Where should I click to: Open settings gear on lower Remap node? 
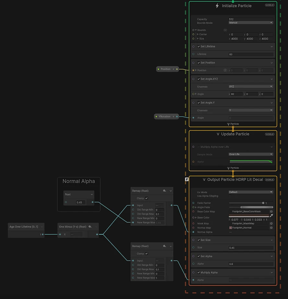click(x=165, y=246)
